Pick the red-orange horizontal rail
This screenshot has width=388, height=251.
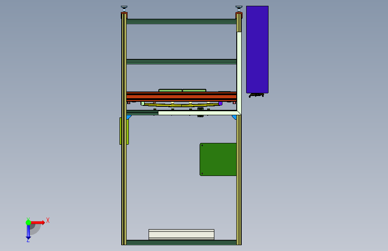(181, 96)
